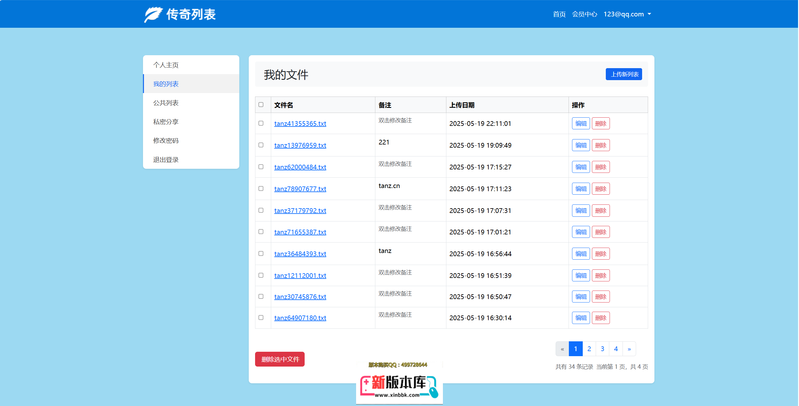Go to page 3 in pagination
Screen dimensions: 799x406
602,349
